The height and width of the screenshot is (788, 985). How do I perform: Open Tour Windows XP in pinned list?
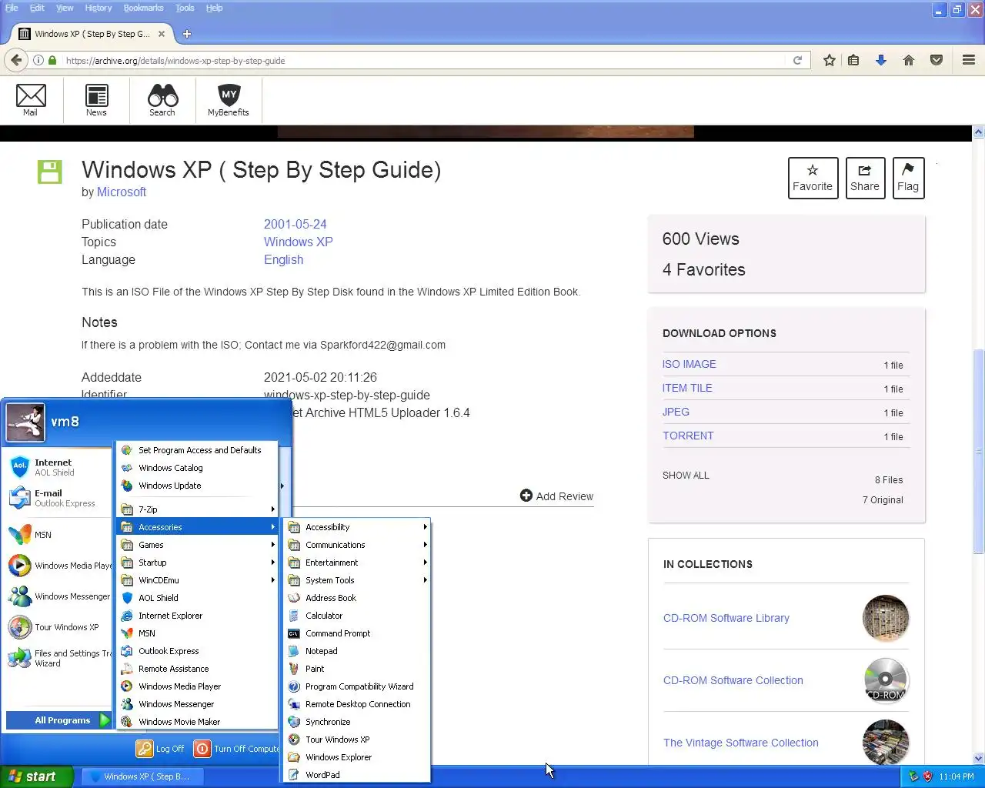pos(58,627)
